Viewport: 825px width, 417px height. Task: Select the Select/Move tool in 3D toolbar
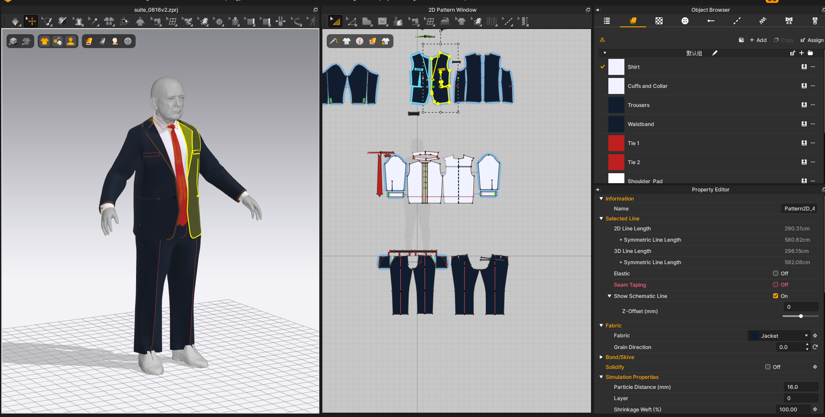pos(31,21)
